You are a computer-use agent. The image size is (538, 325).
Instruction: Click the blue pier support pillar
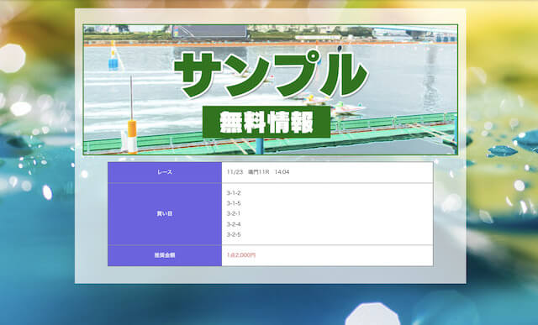259,146
